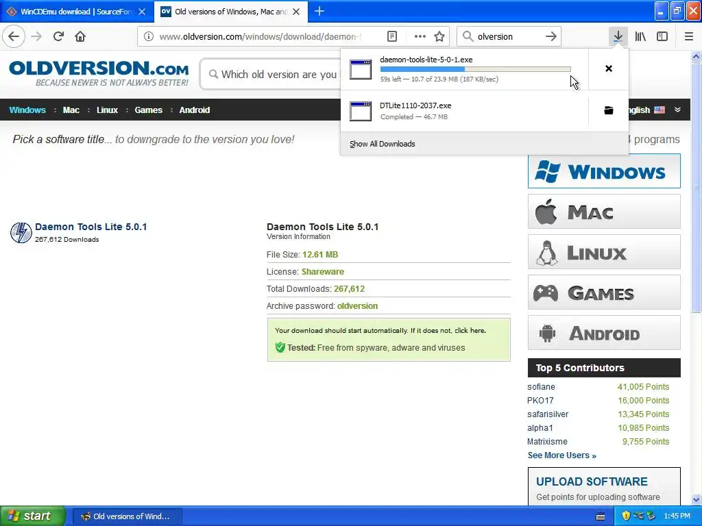
Task: Open the Library view icon
Action: 640,37
